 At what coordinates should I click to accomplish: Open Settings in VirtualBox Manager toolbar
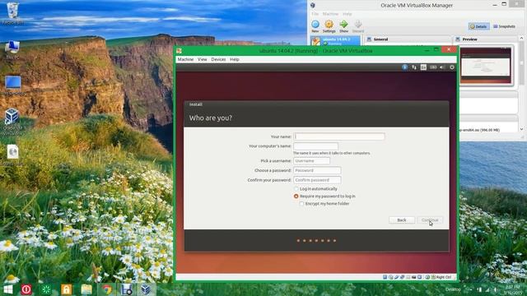pyautogui.click(x=329, y=26)
